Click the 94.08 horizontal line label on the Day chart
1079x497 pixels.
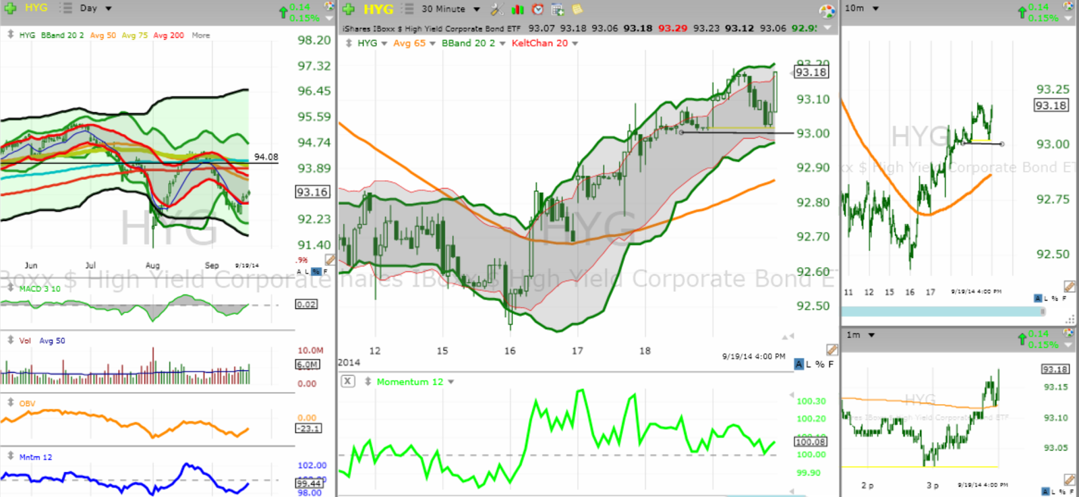click(x=266, y=156)
